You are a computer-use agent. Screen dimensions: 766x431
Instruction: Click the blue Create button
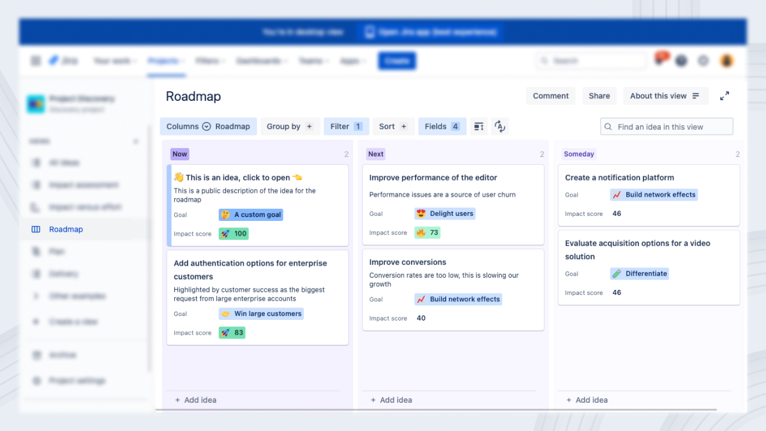click(x=396, y=60)
